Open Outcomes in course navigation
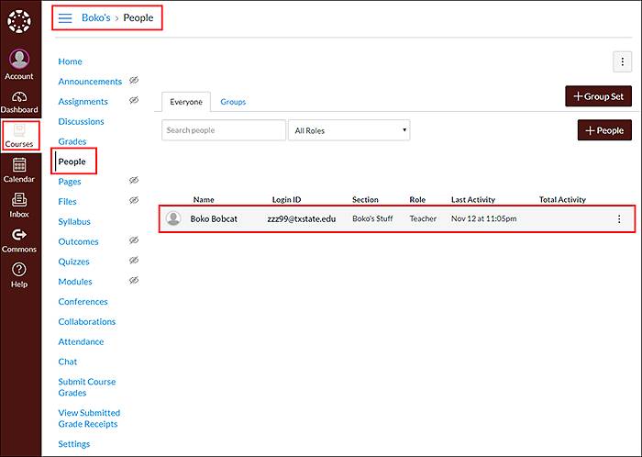The width and height of the screenshot is (642, 457). (x=78, y=241)
